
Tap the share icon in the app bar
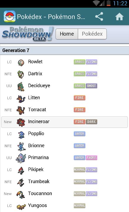pos(99,16)
